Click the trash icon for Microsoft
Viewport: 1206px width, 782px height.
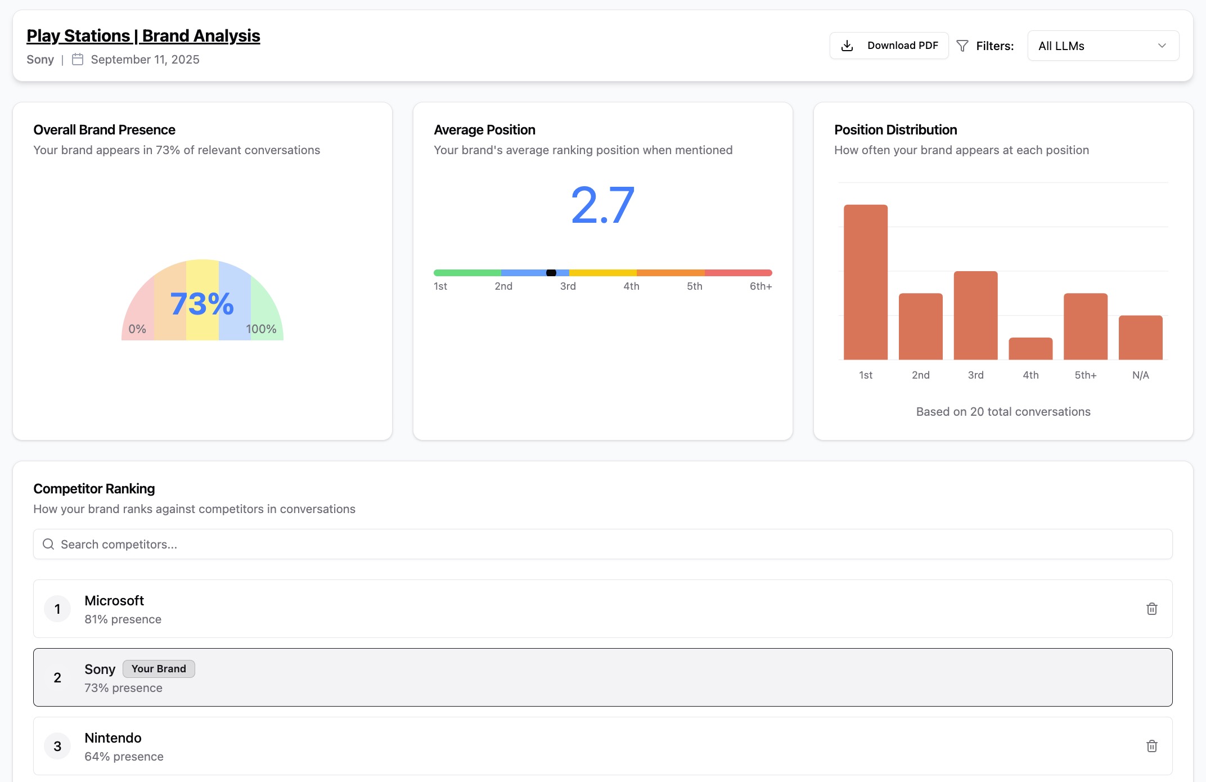1151,609
